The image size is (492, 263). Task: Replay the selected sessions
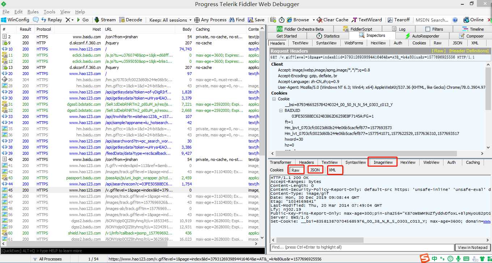51,20
